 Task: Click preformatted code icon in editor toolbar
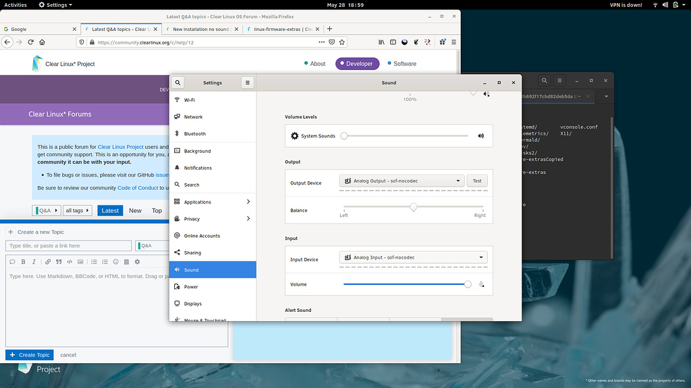(x=70, y=262)
